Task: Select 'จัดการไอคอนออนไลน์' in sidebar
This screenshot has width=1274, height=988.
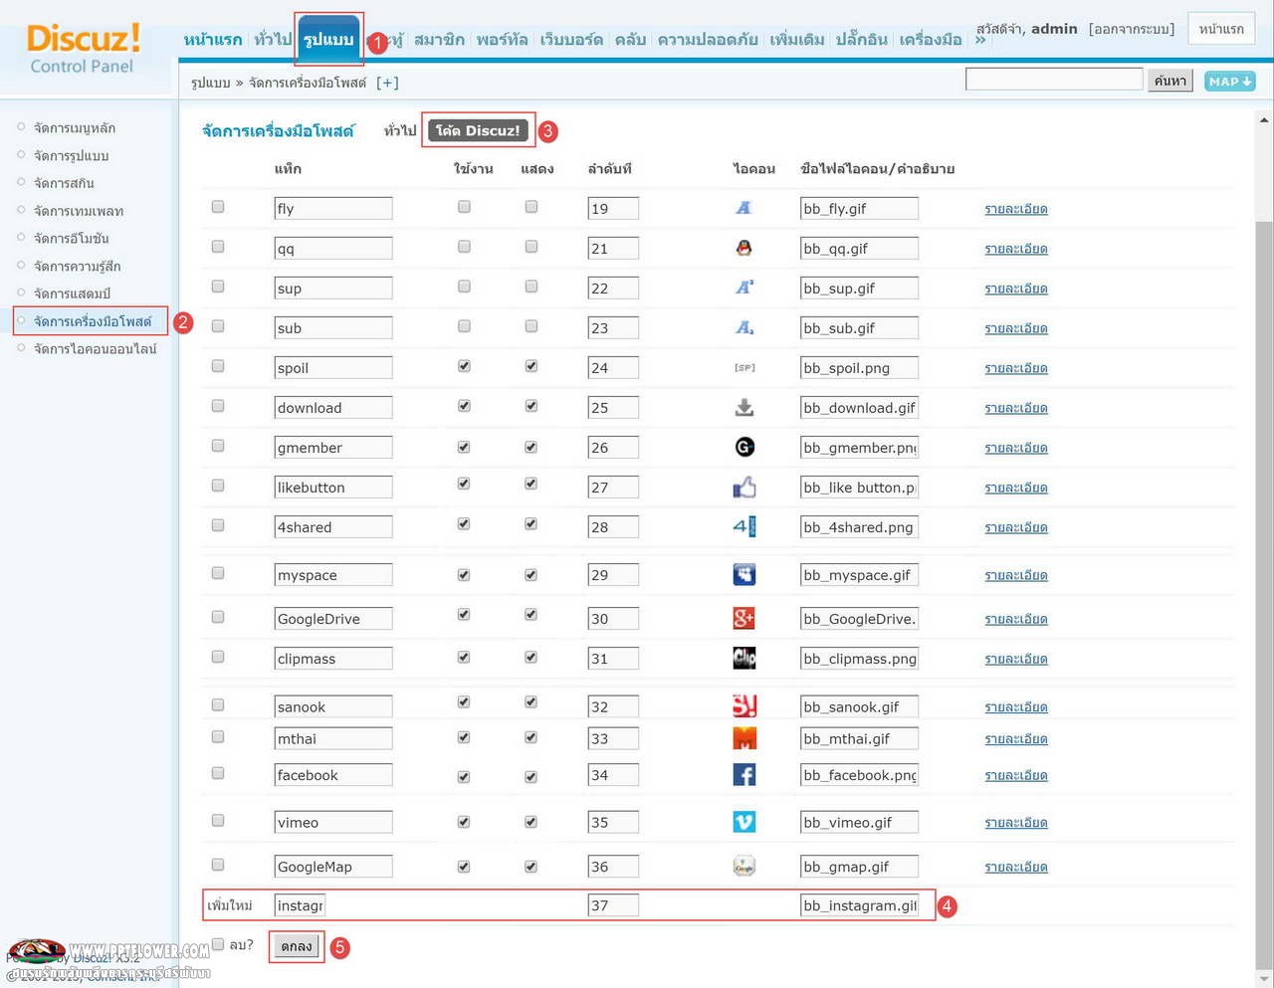Action: click(x=95, y=349)
